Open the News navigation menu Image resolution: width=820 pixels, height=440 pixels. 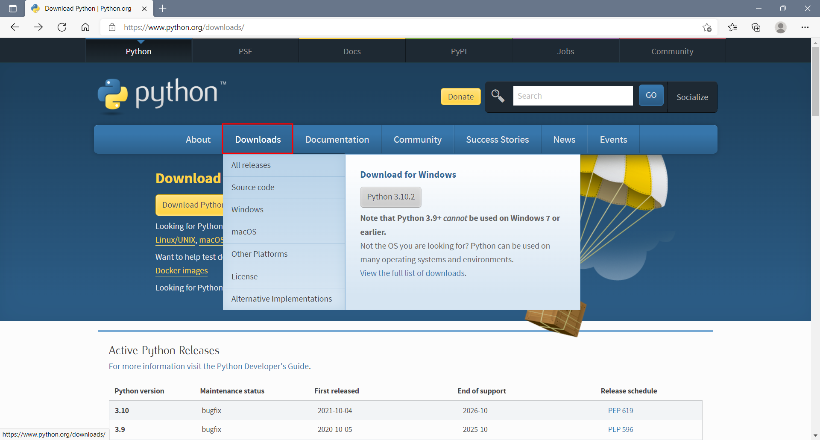coord(565,140)
